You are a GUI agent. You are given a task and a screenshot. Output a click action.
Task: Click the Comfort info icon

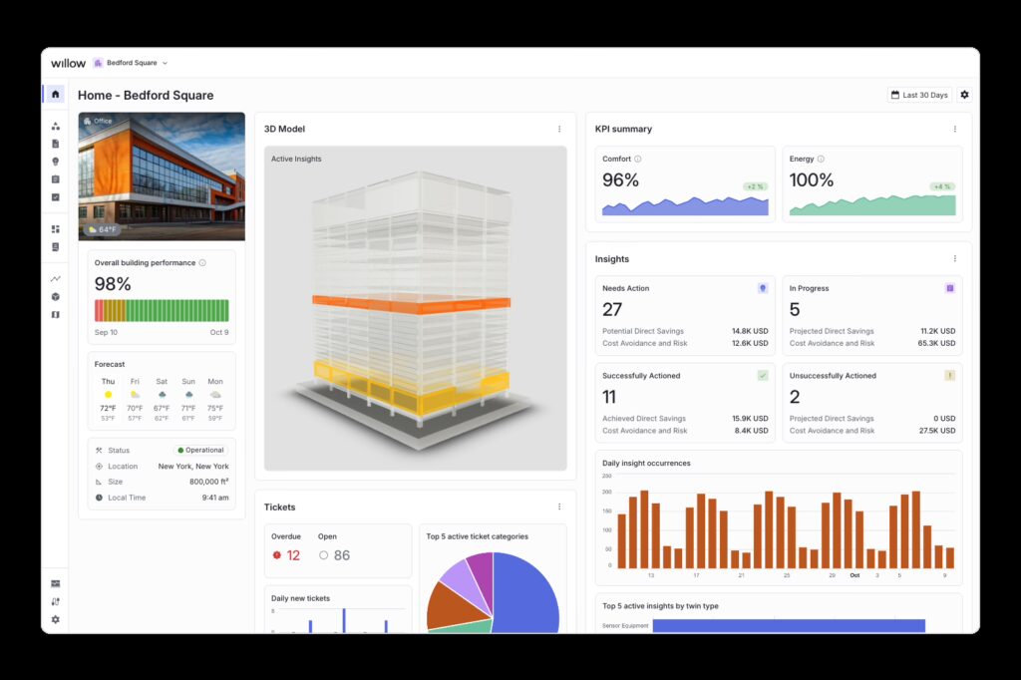[638, 159]
